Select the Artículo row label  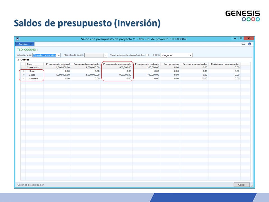tap(33, 79)
